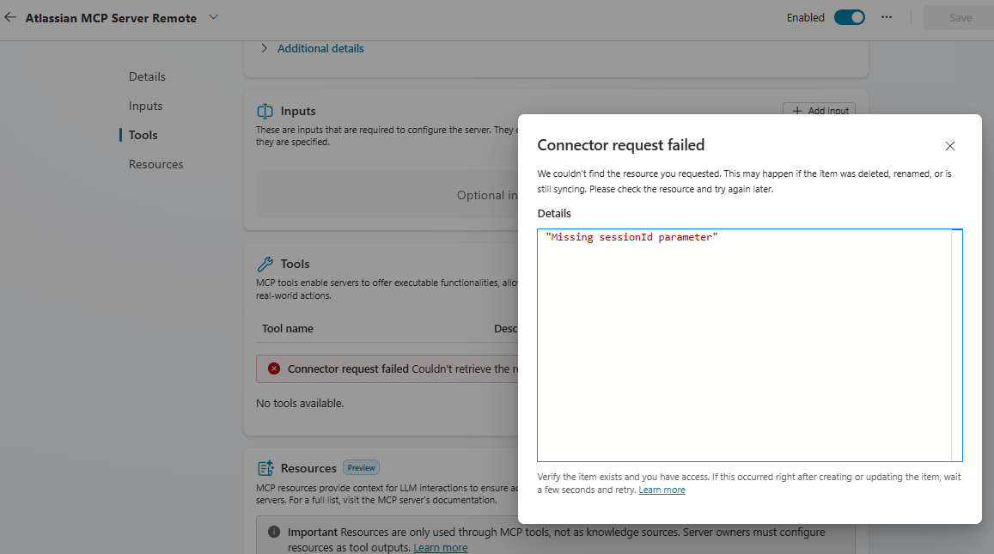The image size is (994, 554).
Task: Click the Tool name column header
Action: pos(288,328)
